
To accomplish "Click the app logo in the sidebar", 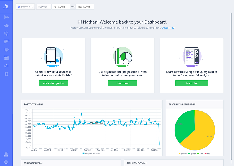I will pyautogui.click(x=6, y=6).
